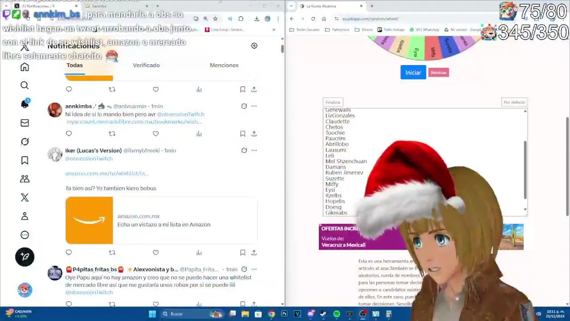
Task: Click the taskbar Buscar search box
Action: (x=193, y=314)
